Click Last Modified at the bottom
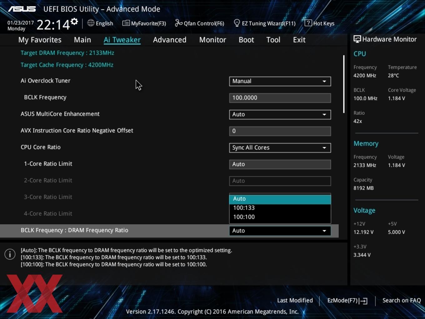 [295, 301]
